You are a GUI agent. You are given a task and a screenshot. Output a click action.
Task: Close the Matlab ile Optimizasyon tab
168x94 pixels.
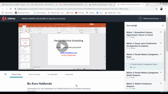click(114, 5)
